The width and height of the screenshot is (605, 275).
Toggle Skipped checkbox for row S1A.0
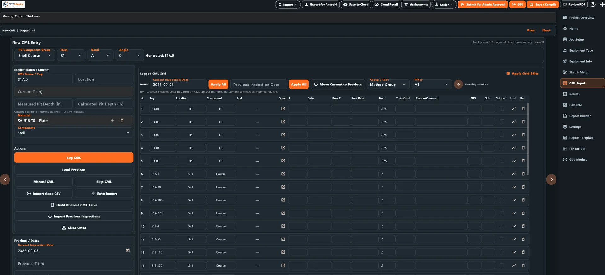tap(502, 174)
